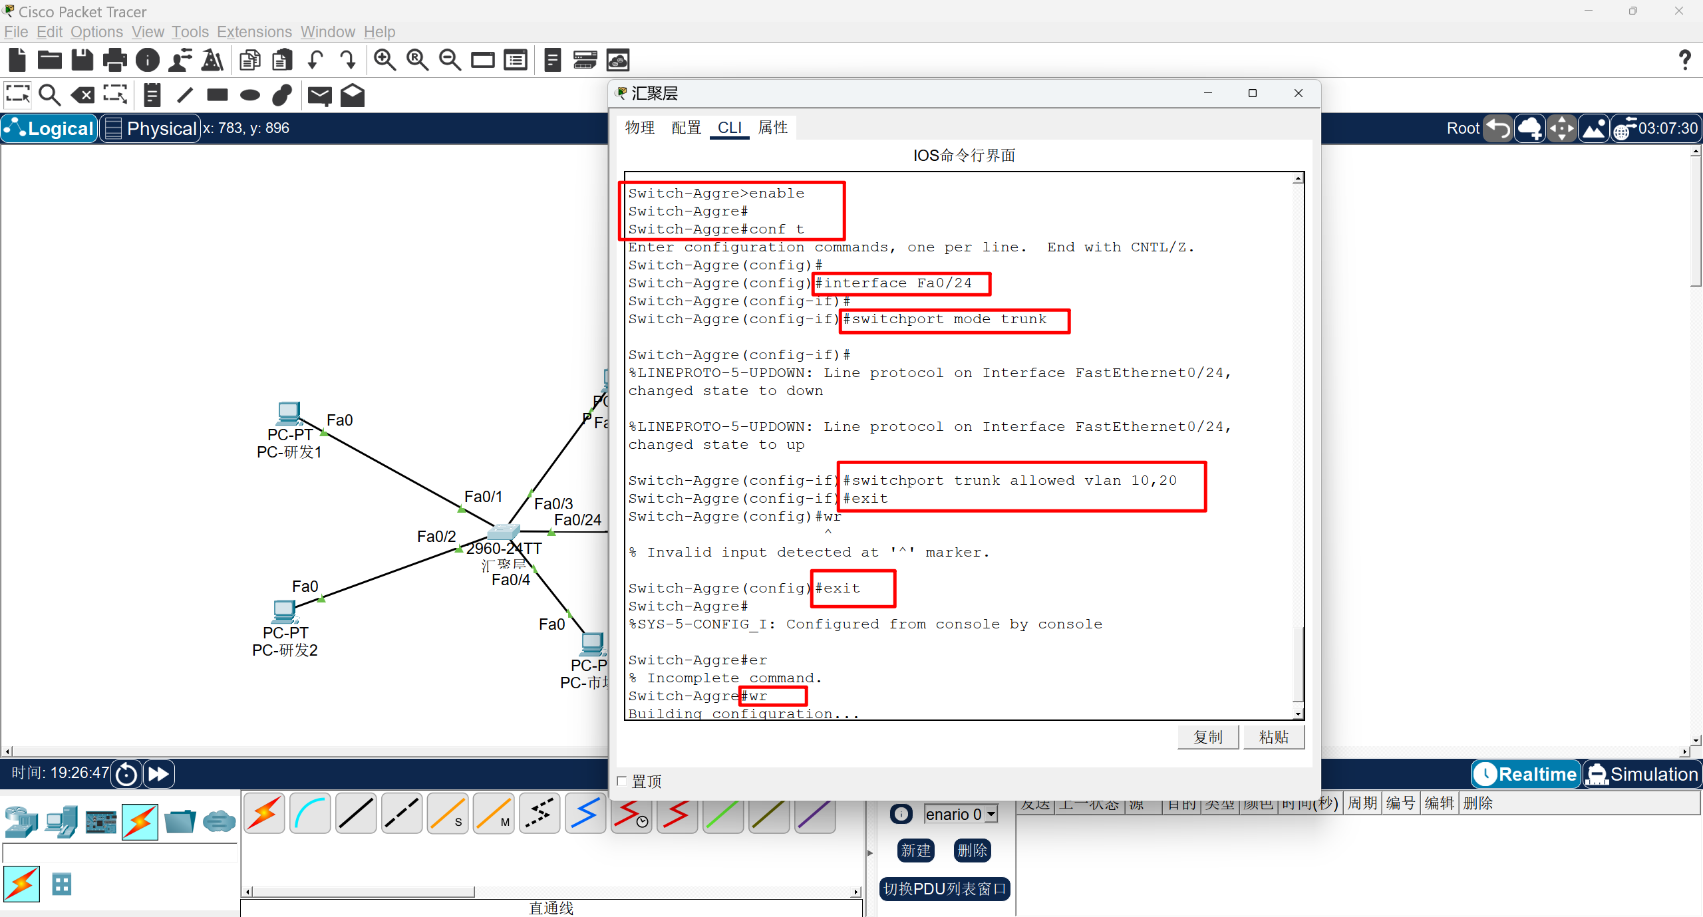Switch to Realtime mode

[x=1526, y=774]
